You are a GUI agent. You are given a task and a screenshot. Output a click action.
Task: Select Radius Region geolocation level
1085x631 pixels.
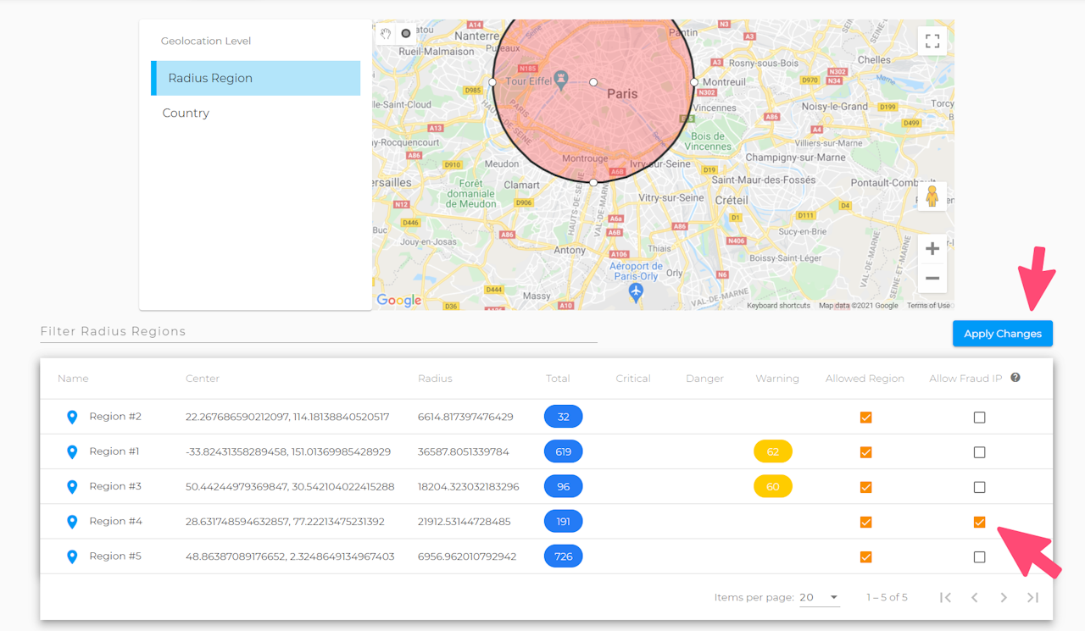tap(256, 78)
